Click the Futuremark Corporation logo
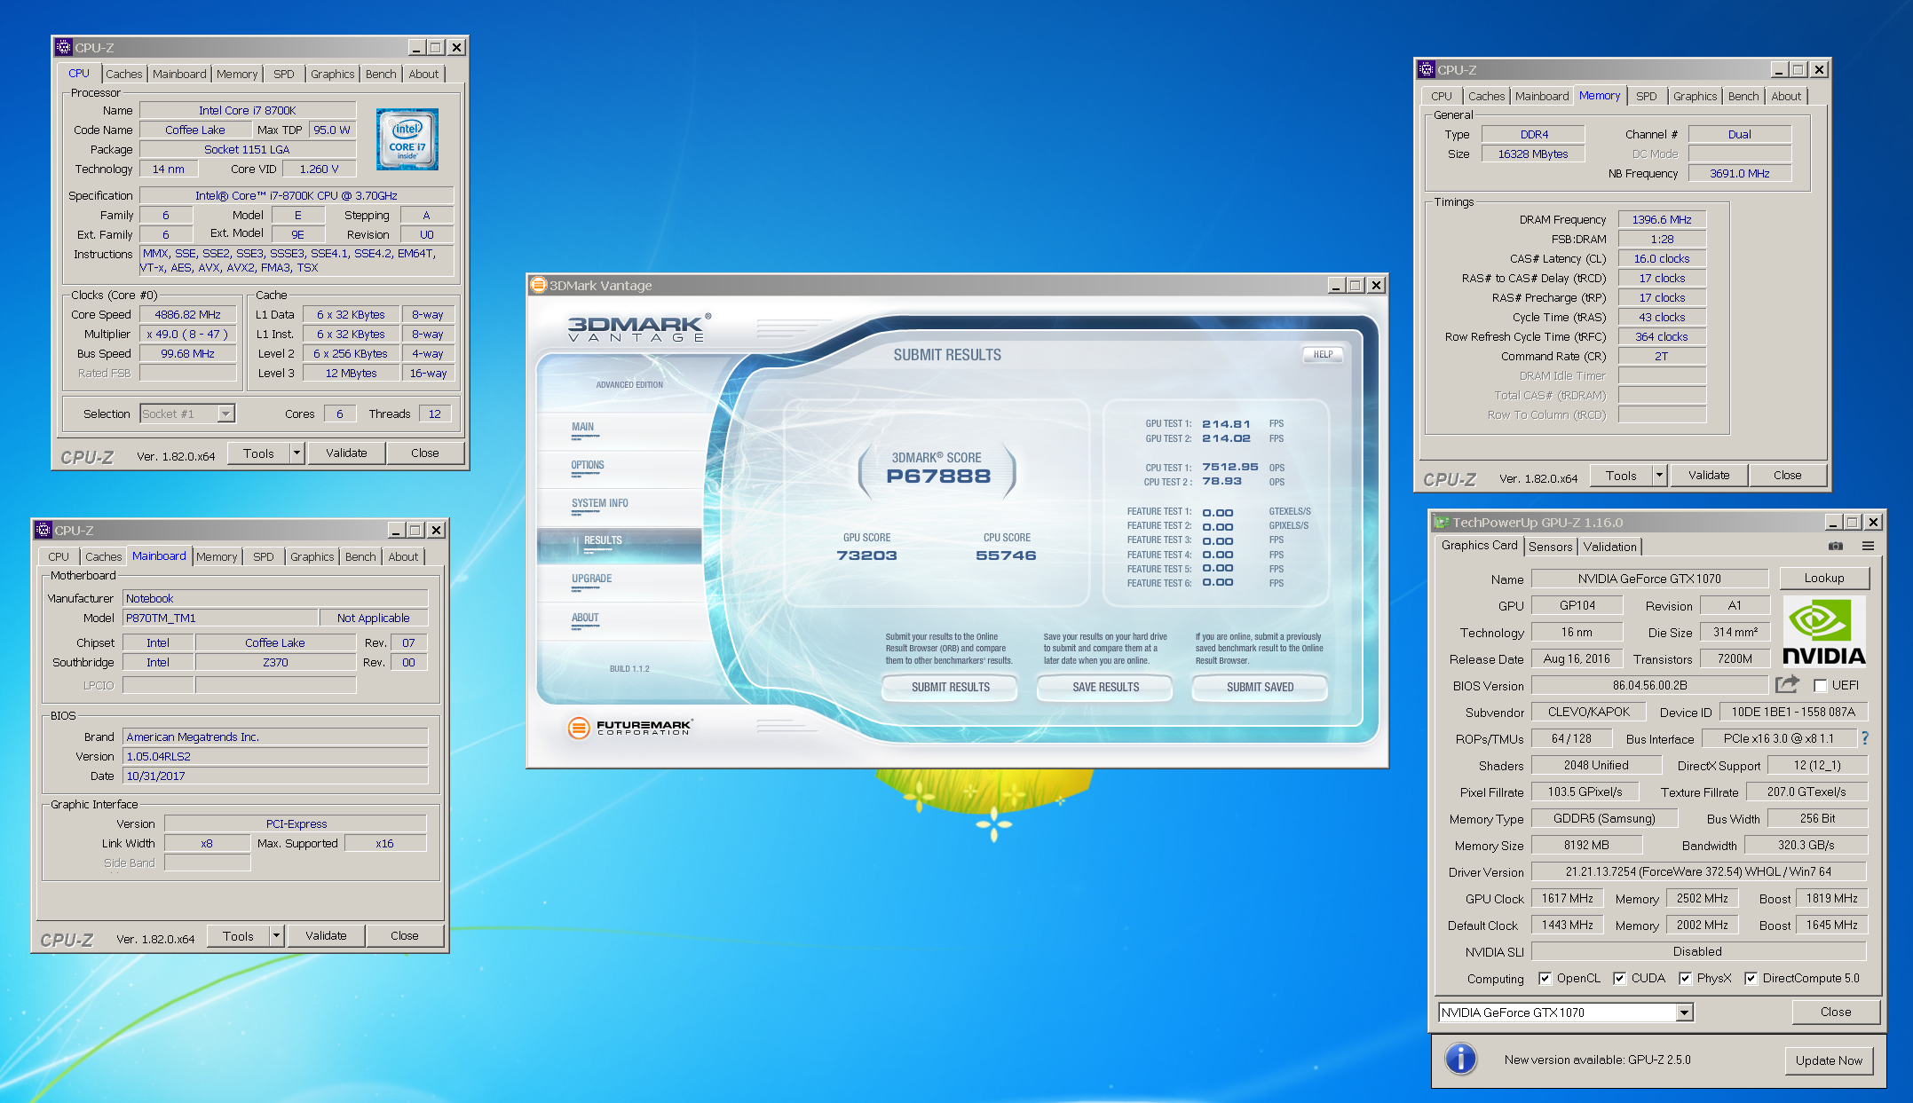The height and width of the screenshot is (1103, 1913). tap(630, 728)
